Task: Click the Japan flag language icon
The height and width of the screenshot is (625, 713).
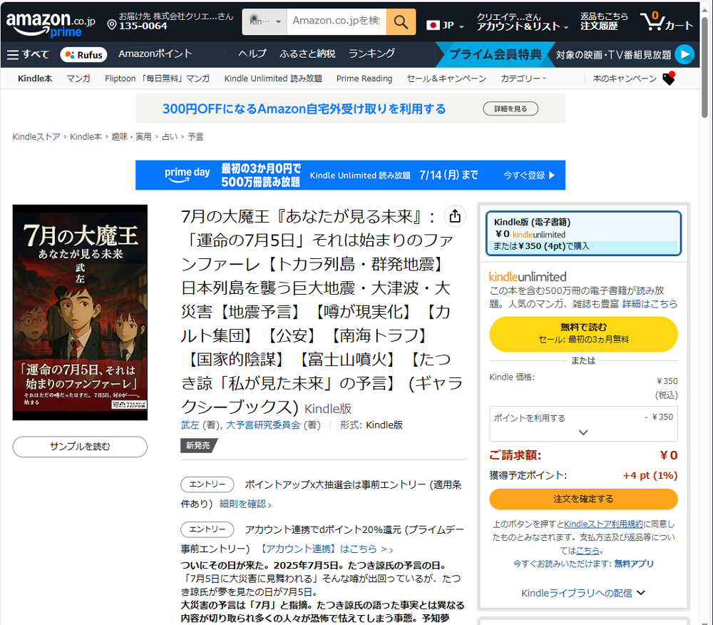Action: [433, 25]
